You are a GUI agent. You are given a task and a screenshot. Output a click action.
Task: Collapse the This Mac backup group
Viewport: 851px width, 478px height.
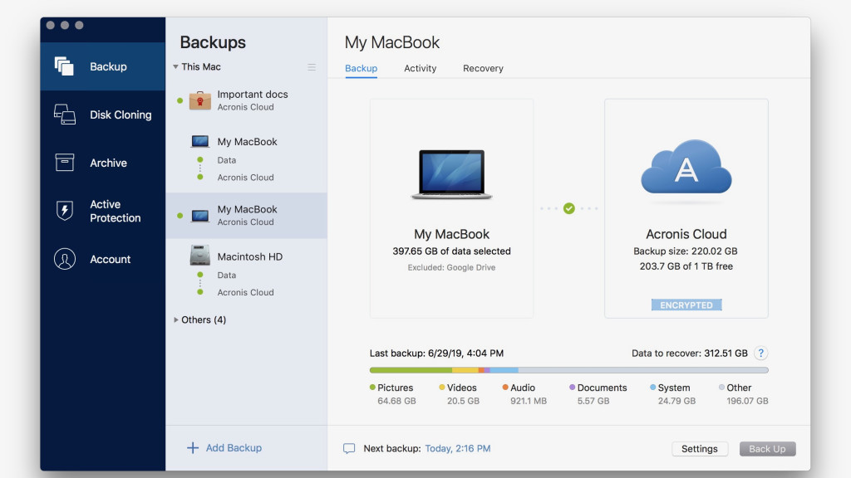click(175, 67)
